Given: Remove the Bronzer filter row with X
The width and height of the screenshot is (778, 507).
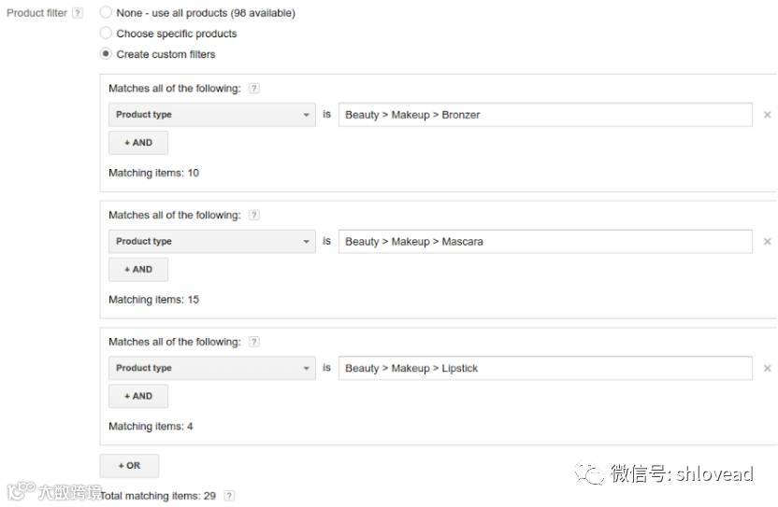Looking at the screenshot, I should (767, 115).
